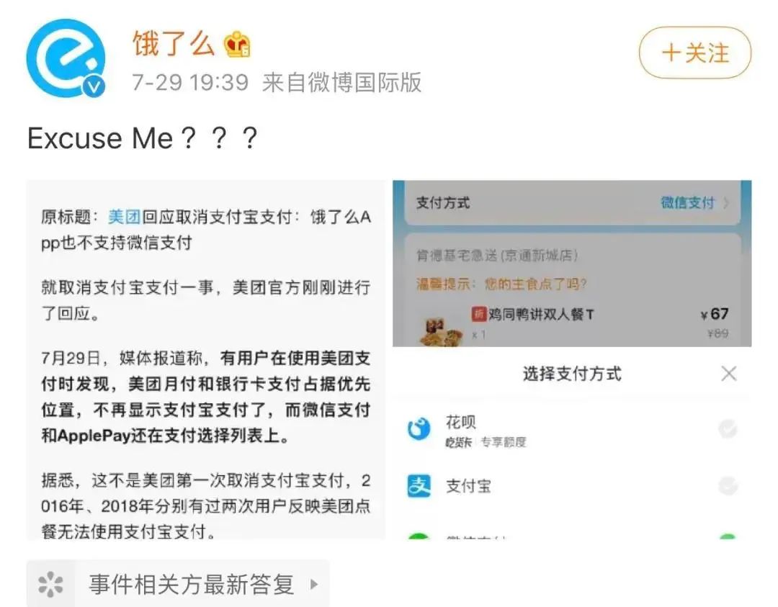Viewport: 778px width, 607px height.
Task: Tap the loading spinner icon beside 事件相关方
Action: (50, 584)
